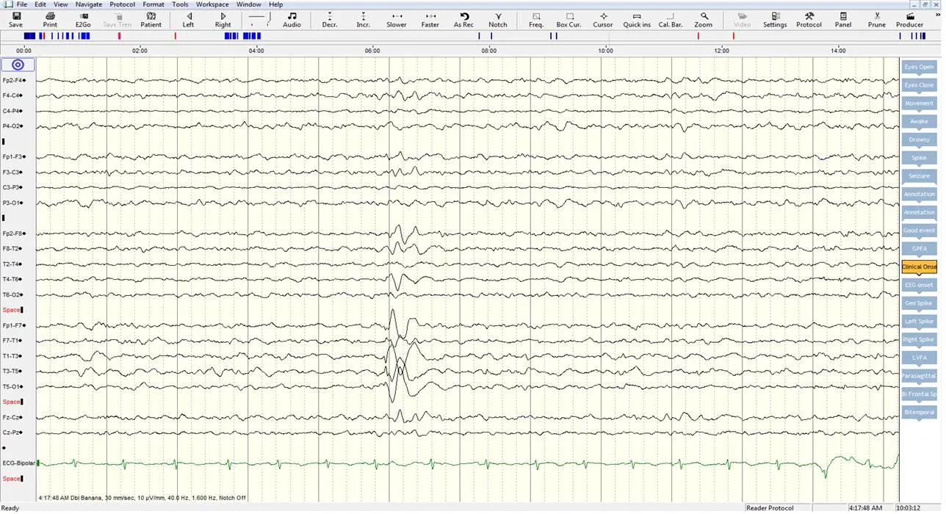Screen dimensions: 946x514
Task: Open the Workspace menu
Action: tap(212, 4)
